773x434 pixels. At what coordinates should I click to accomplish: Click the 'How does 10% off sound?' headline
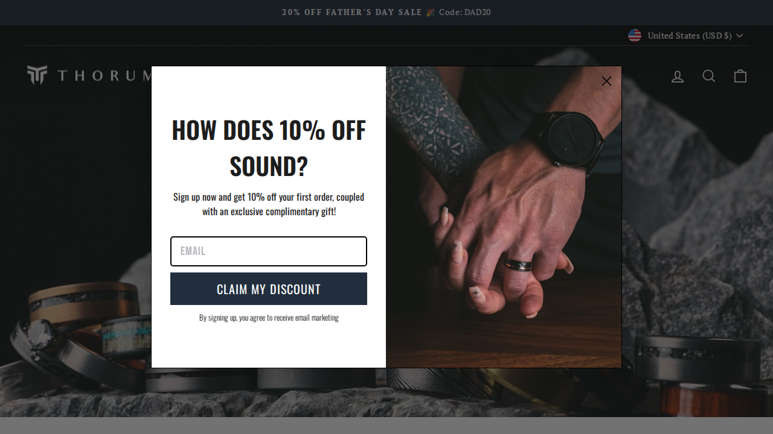[269, 148]
